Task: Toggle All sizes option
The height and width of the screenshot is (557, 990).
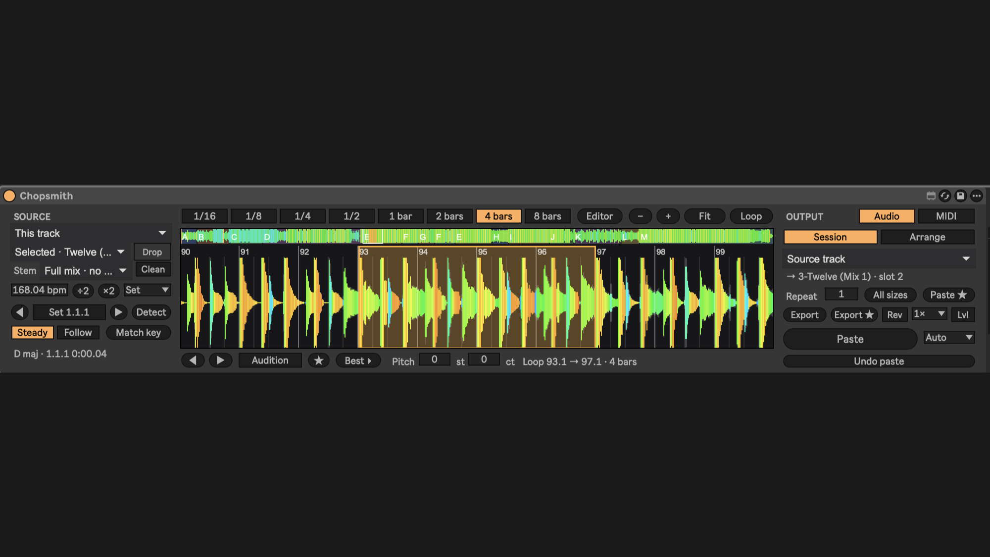Action: pos(890,295)
